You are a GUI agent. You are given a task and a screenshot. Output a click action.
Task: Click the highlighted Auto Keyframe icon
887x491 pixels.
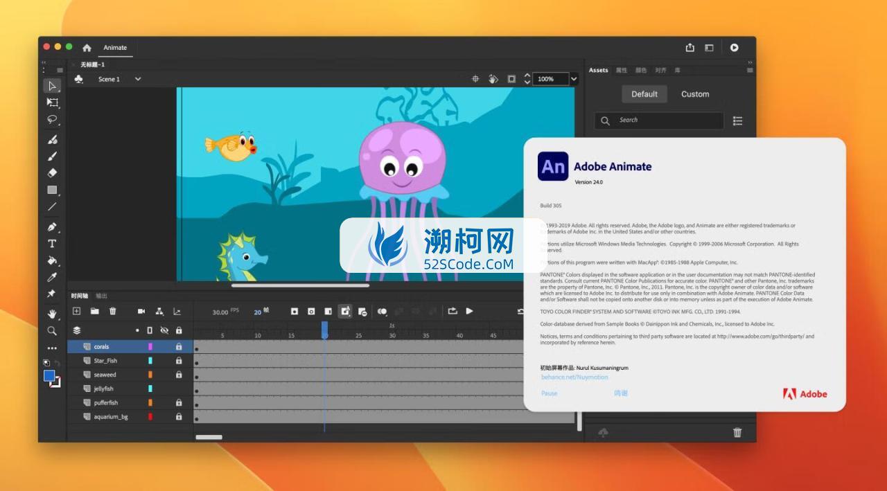[345, 312]
